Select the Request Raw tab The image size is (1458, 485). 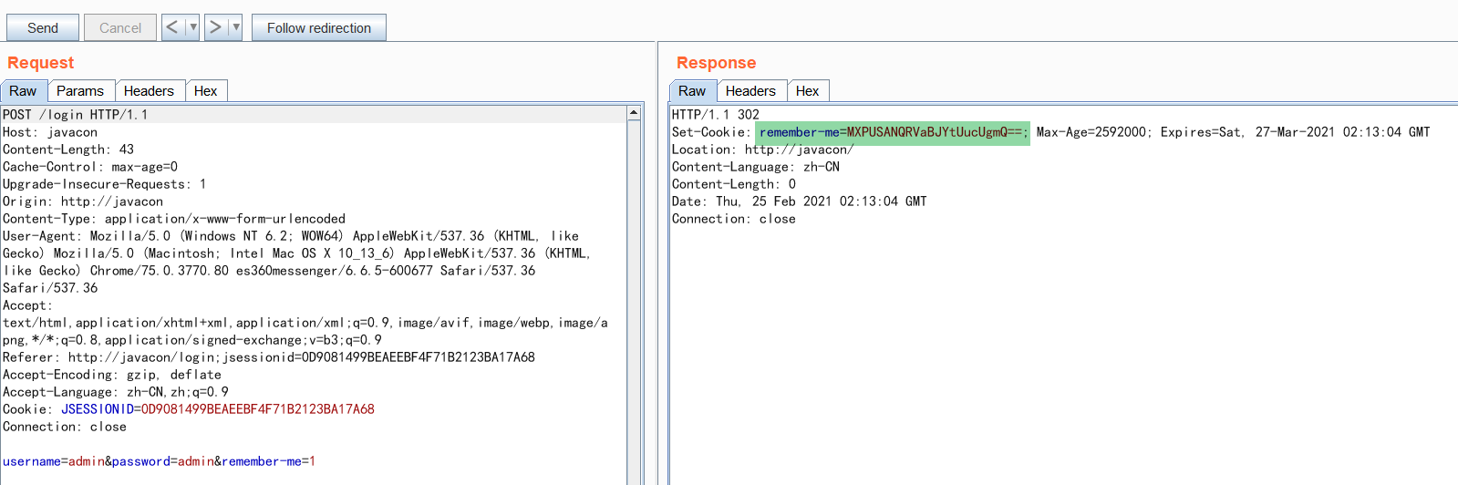24,91
